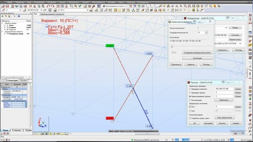This screenshot has width=253, height=142.
Task: Click the properties panel vertical scrollbar
Action: coord(30,105)
